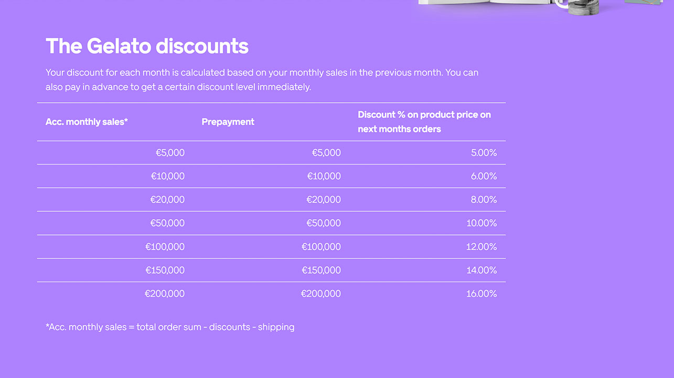This screenshot has height=378, width=674.
Task: Click the heading The Gelato discounts
Action: [x=147, y=46]
